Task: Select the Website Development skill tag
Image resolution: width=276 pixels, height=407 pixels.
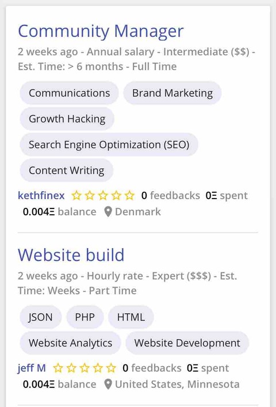Action: [187, 343]
